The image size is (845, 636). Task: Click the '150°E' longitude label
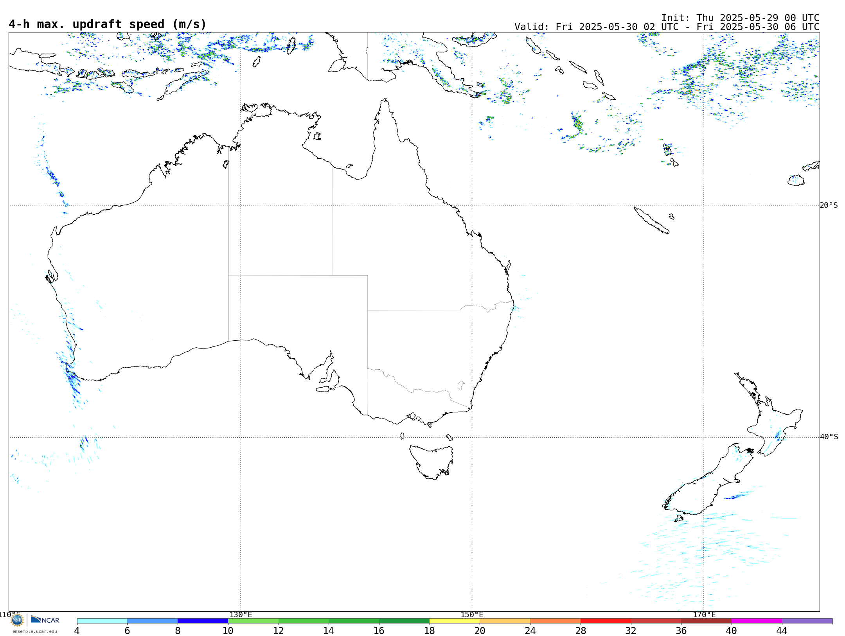[x=472, y=614]
